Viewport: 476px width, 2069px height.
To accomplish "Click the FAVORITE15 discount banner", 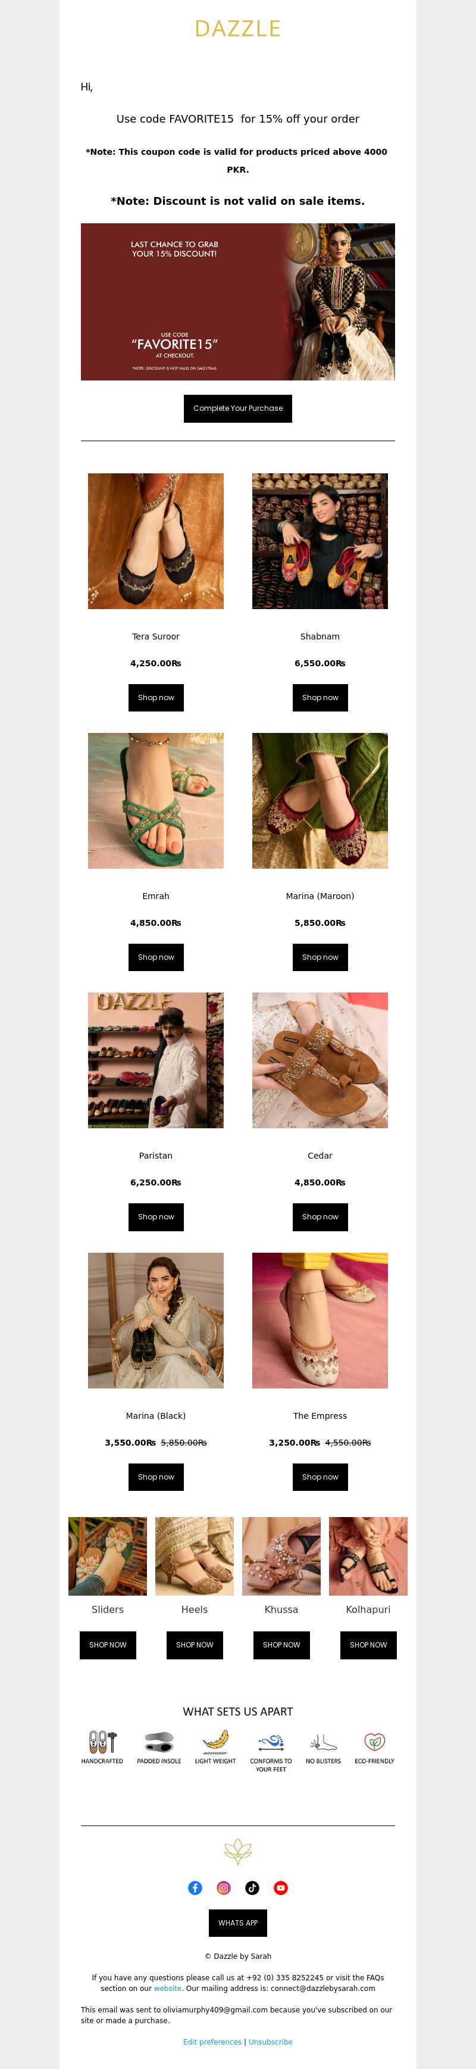I will tap(237, 301).
